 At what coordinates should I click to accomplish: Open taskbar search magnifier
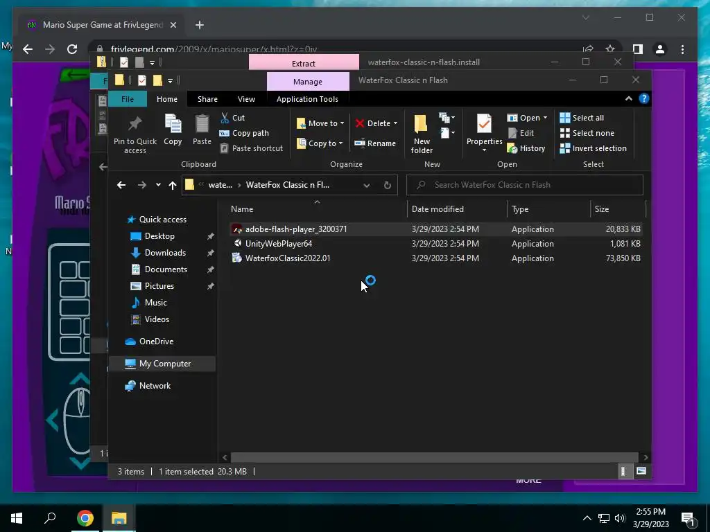click(50, 518)
